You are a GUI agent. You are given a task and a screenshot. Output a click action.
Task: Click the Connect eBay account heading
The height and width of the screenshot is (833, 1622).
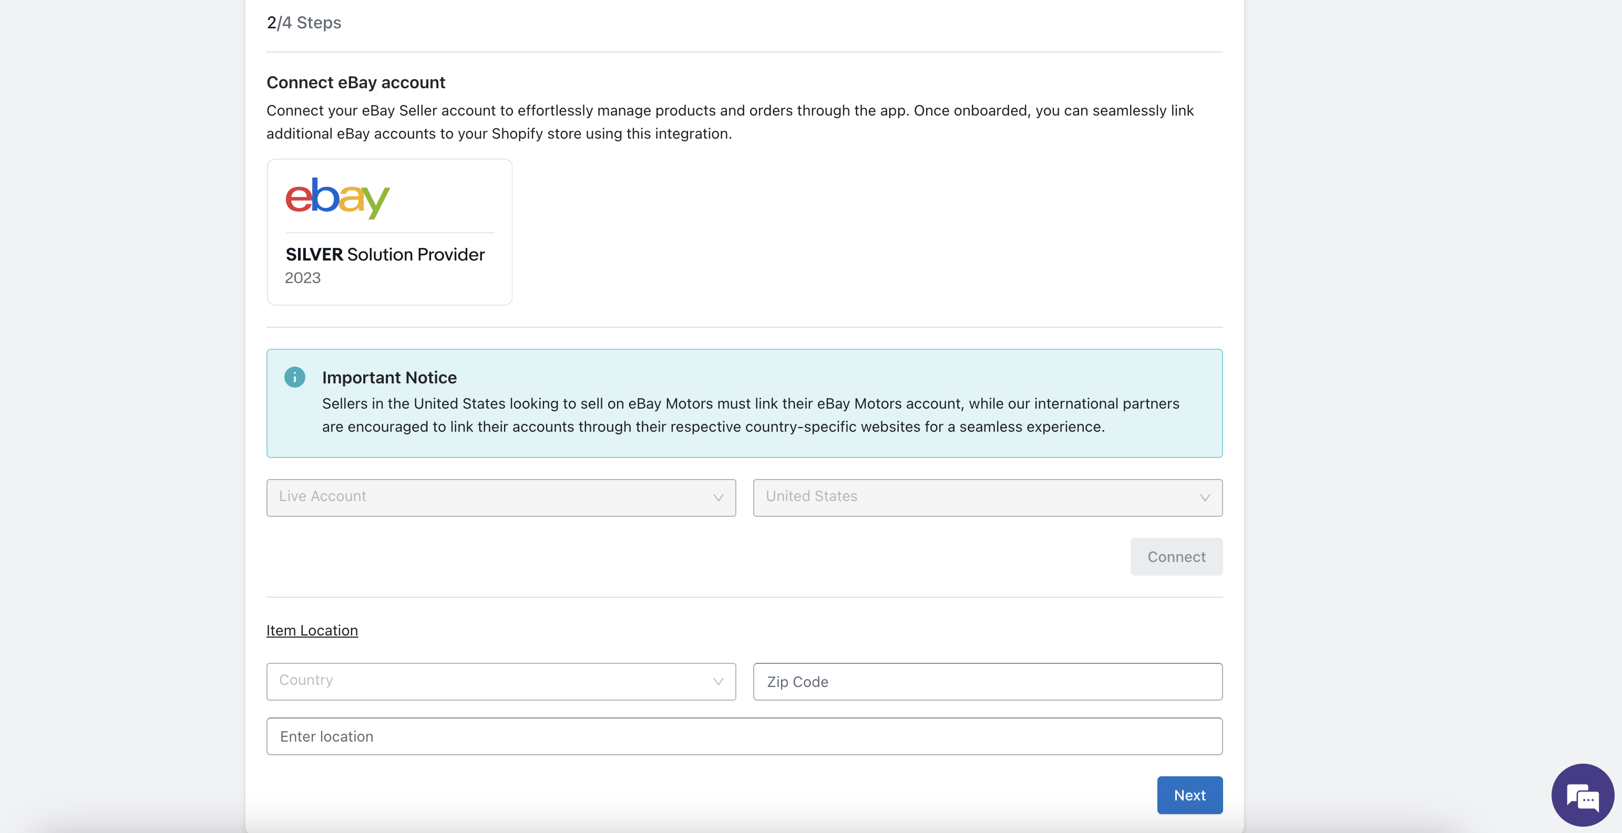click(x=356, y=82)
